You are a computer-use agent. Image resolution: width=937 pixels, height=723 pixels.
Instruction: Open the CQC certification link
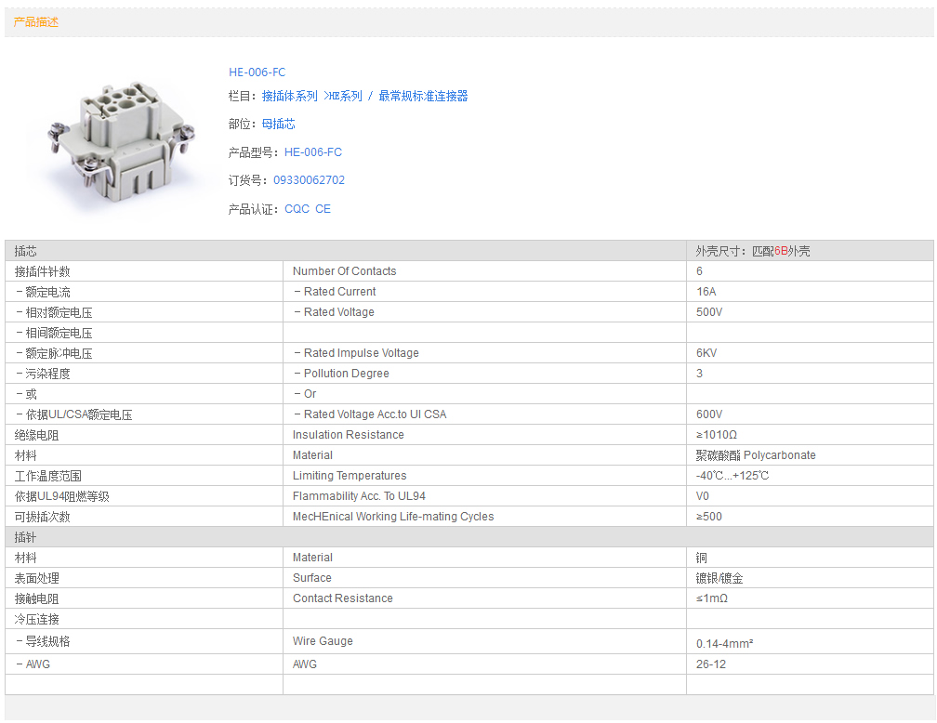pyautogui.click(x=297, y=209)
